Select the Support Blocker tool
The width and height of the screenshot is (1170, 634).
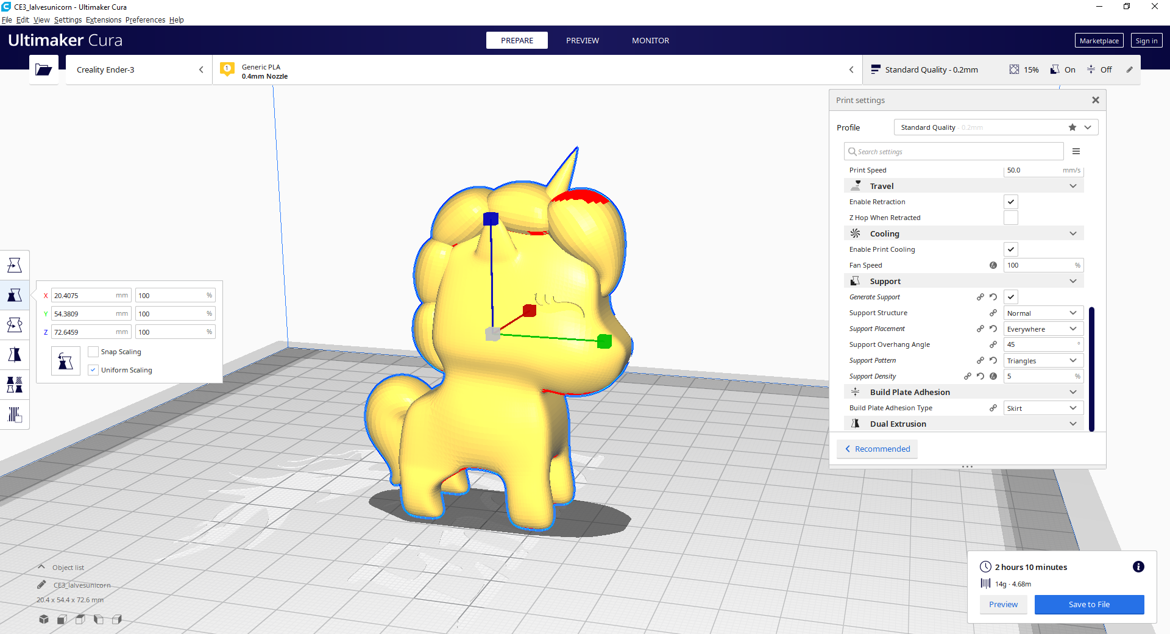[15, 415]
